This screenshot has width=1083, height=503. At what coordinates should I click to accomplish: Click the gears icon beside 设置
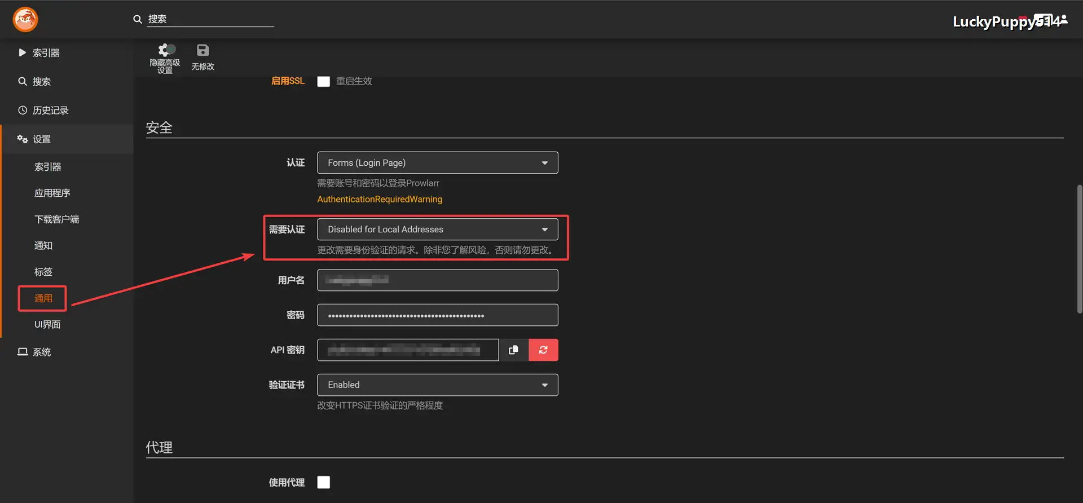23,139
